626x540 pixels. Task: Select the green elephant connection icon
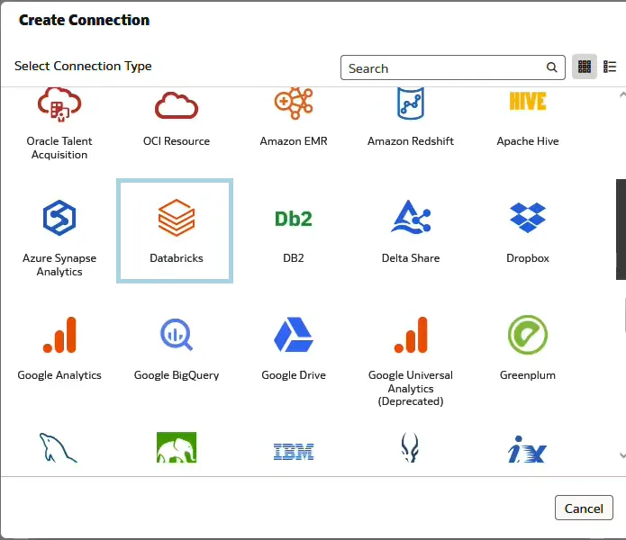[x=177, y=447]
